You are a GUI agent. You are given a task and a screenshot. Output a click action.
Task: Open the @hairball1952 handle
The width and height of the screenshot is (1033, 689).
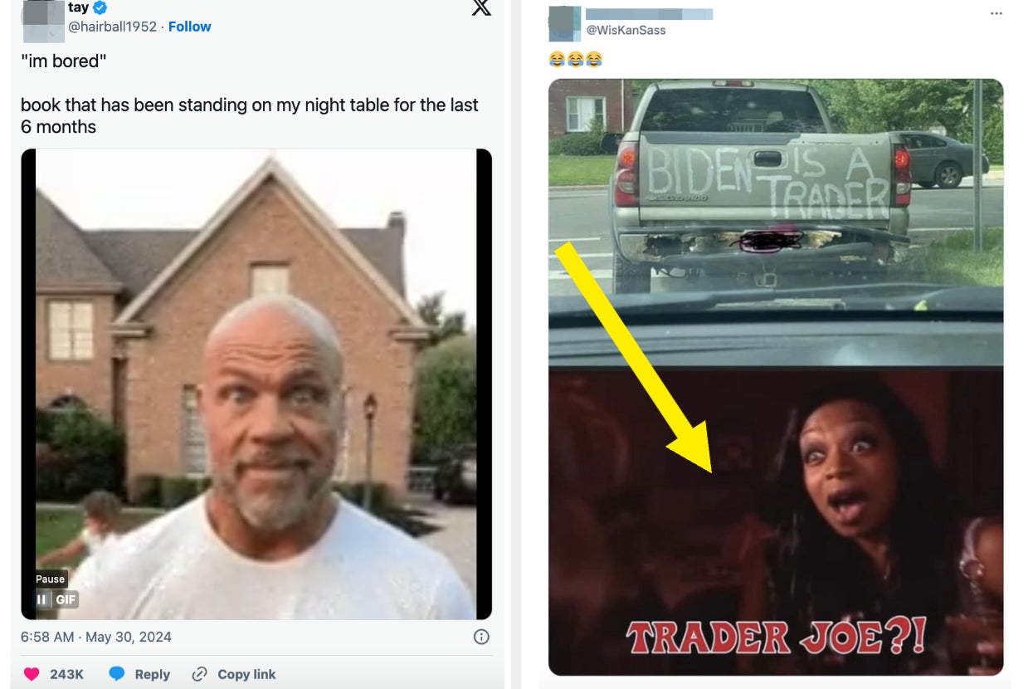112,27
